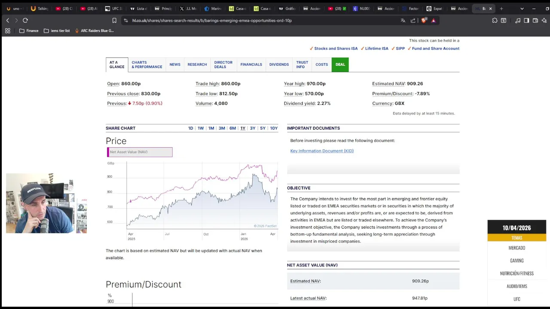Set share chart range to 1W
This screenshot has width=550, height=309.
tap(201, 128)
